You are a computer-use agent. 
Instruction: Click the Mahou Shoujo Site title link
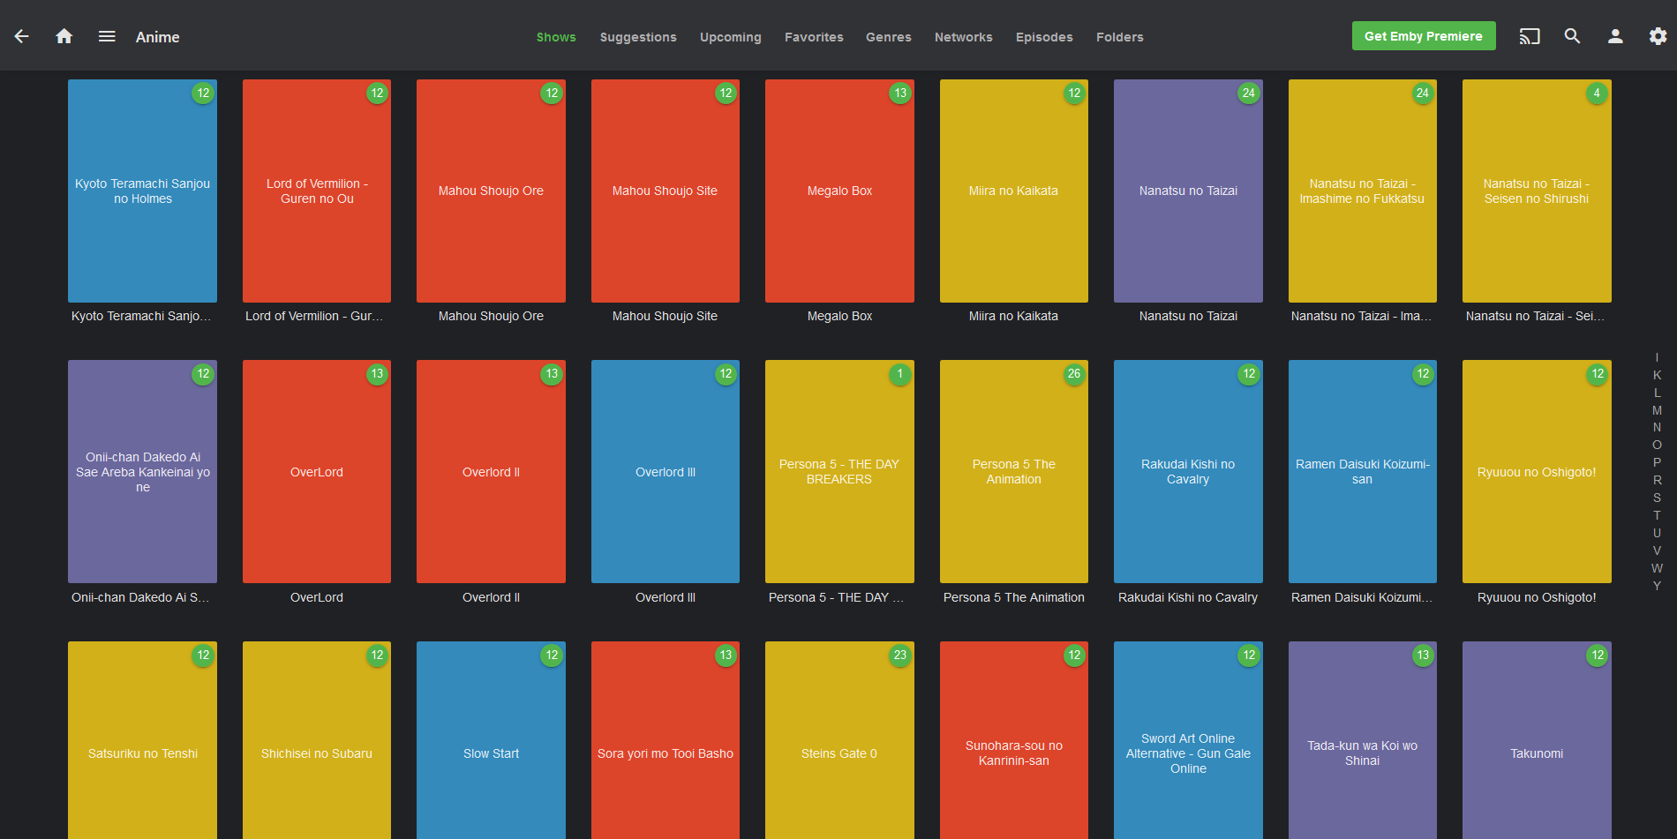[x=666, y=316]
